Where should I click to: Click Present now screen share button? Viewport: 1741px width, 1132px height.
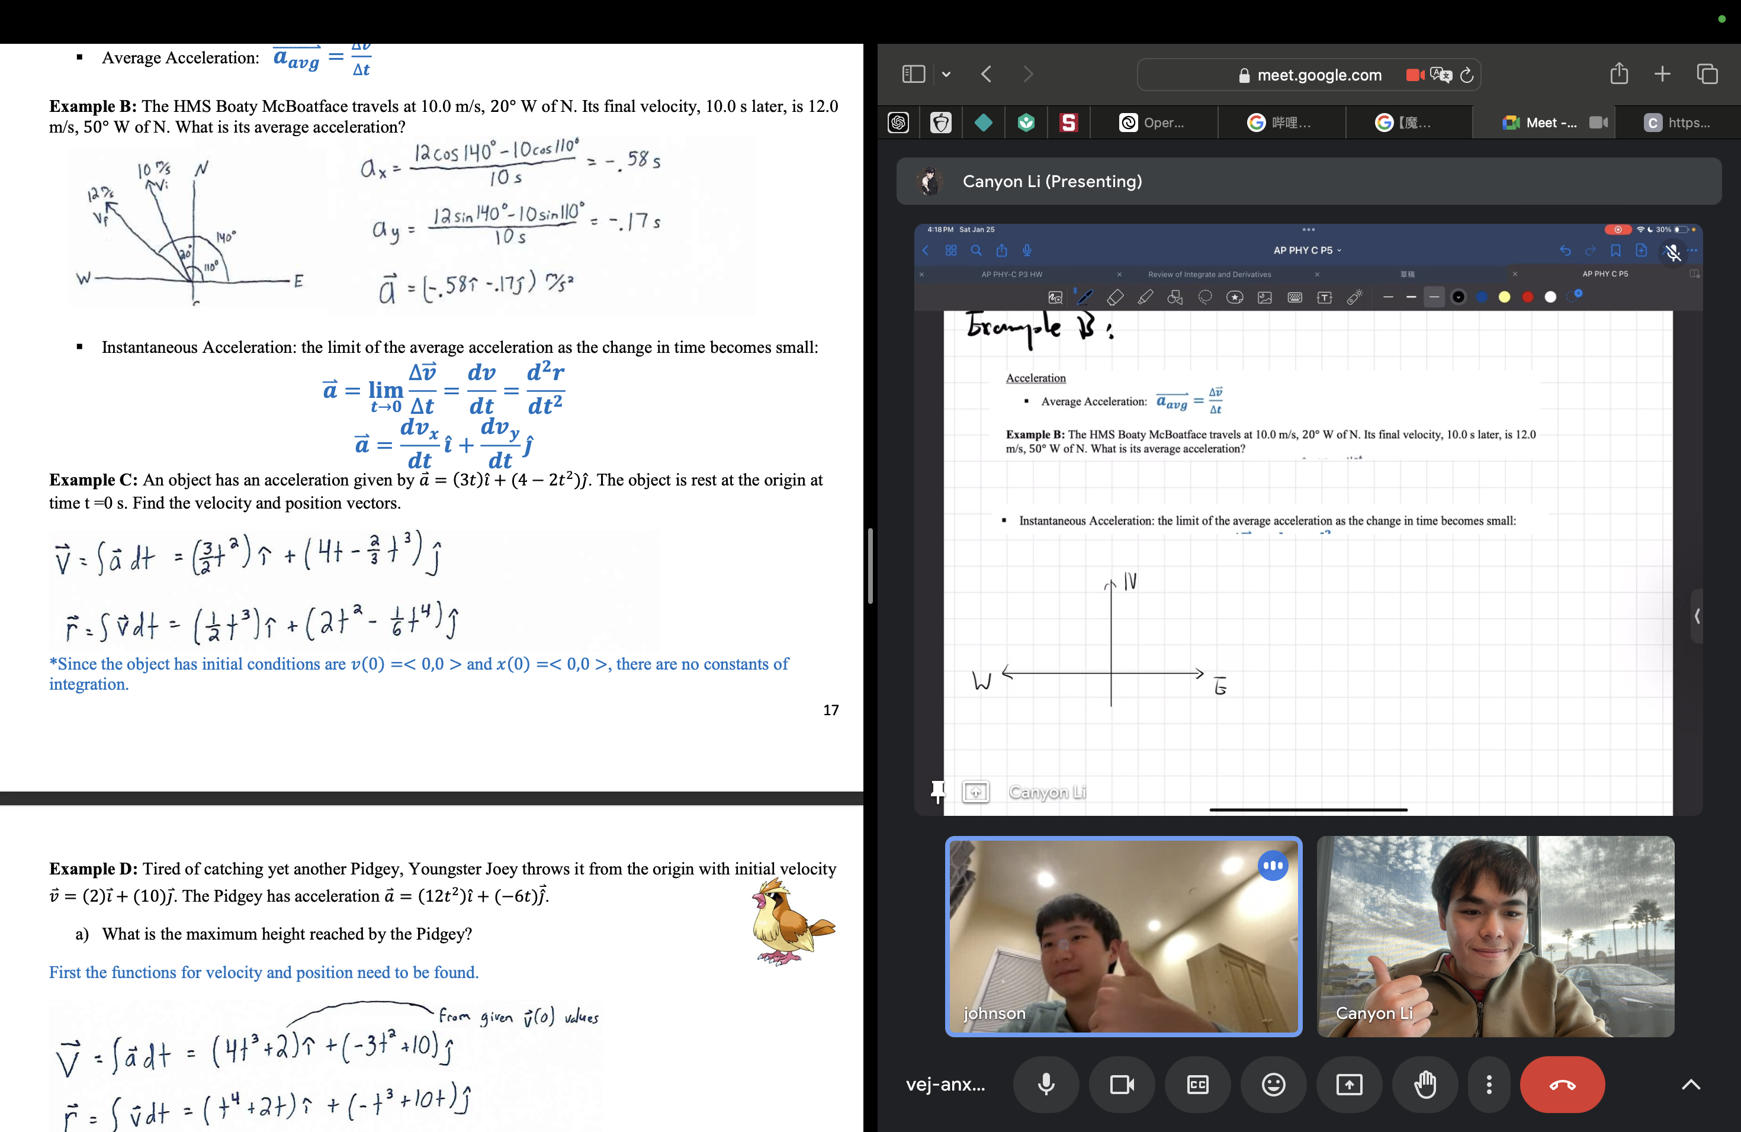[x=1349, y=1085]
